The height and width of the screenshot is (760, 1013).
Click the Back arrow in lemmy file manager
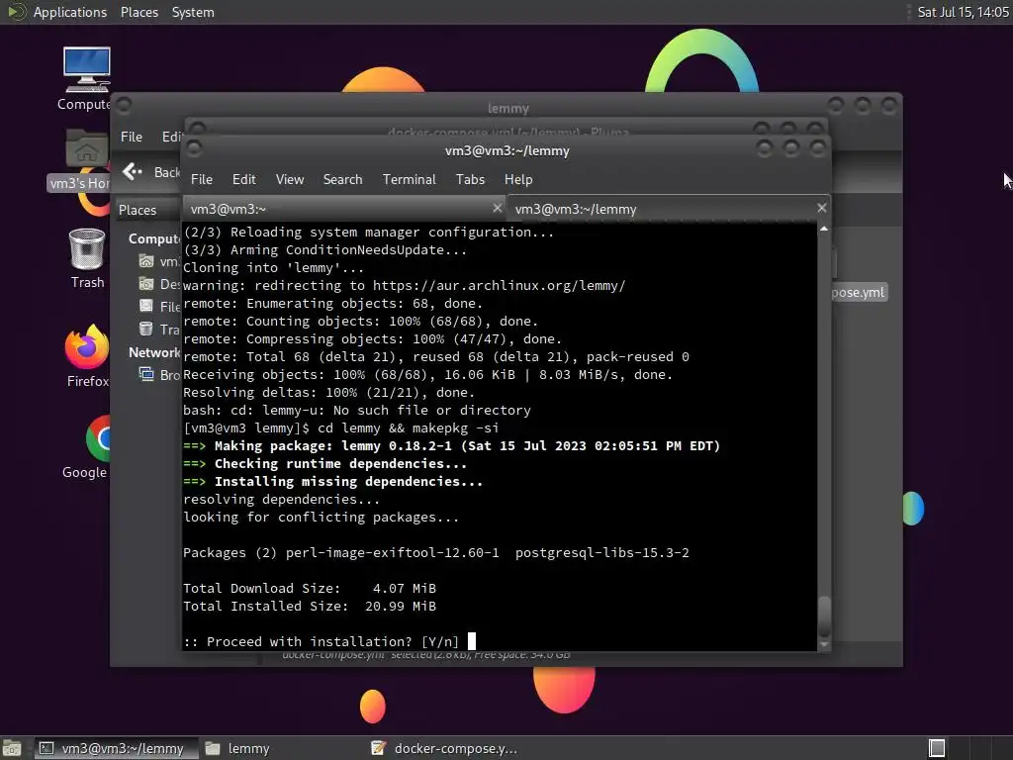pyautogui.click(x=132, y=171)
